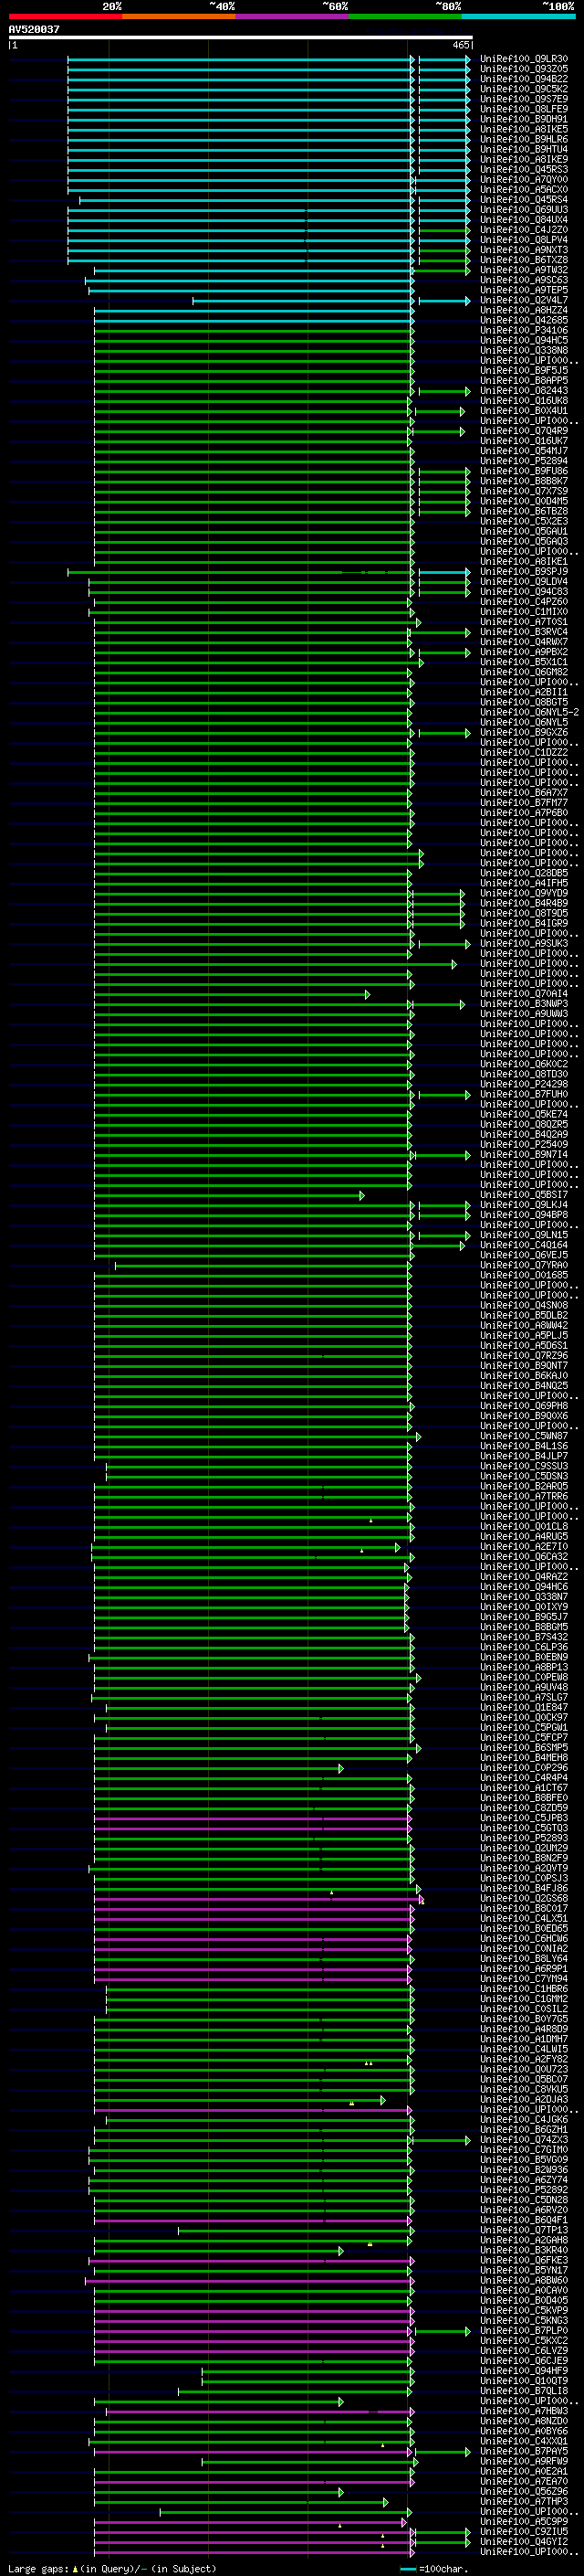Select the UniRef100_Q6NYL5-2 label
This screenshot has height=2576, width=584.
pos(530,712)
